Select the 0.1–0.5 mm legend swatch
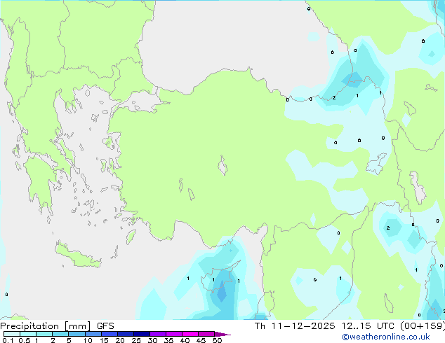This screenshot has height=343, width=445. (12, 334)
